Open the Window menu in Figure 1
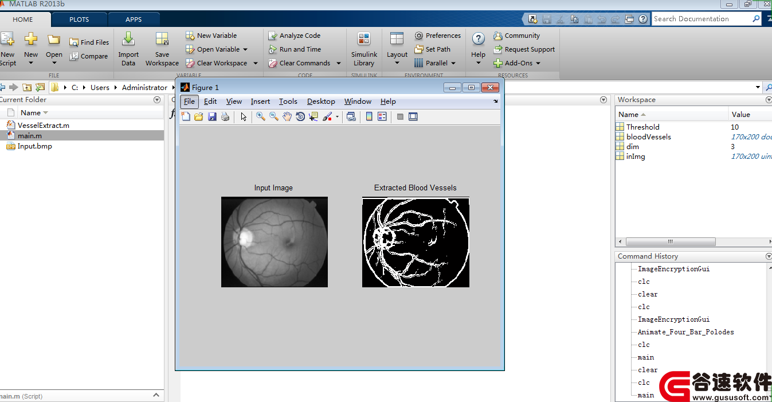772x402 pixels. [x=358, y=102]
